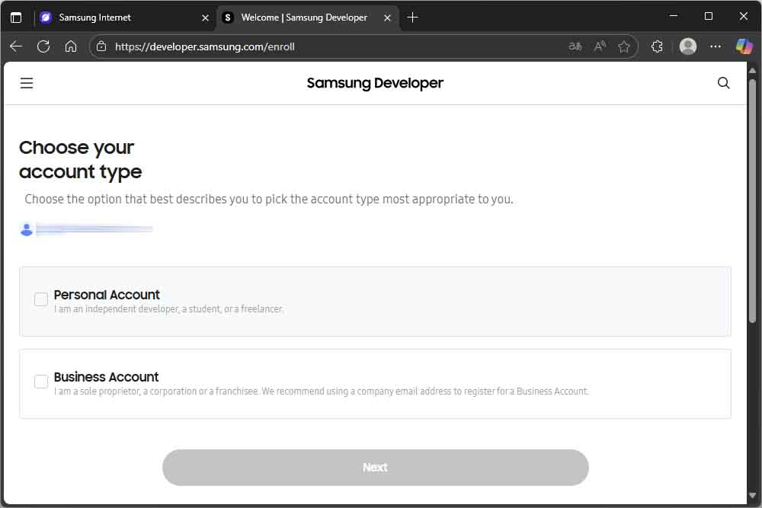Click the Next button
The width and height of the screenshot is (762, 508).
(x=375, y=467)
